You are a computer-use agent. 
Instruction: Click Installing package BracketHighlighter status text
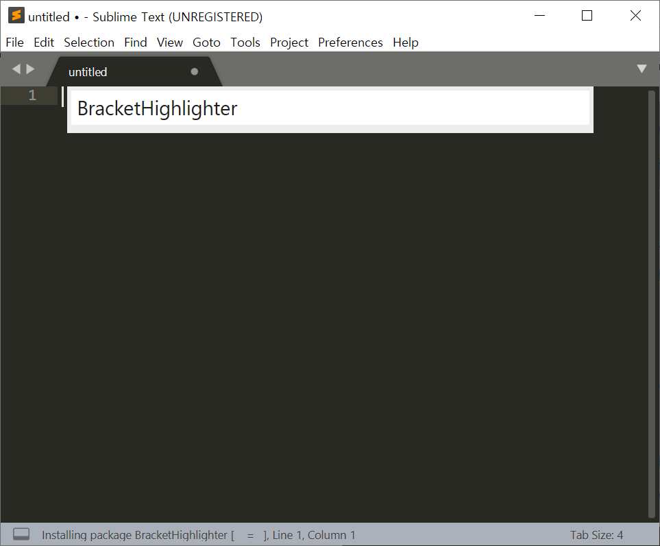[x=135, y=535]
